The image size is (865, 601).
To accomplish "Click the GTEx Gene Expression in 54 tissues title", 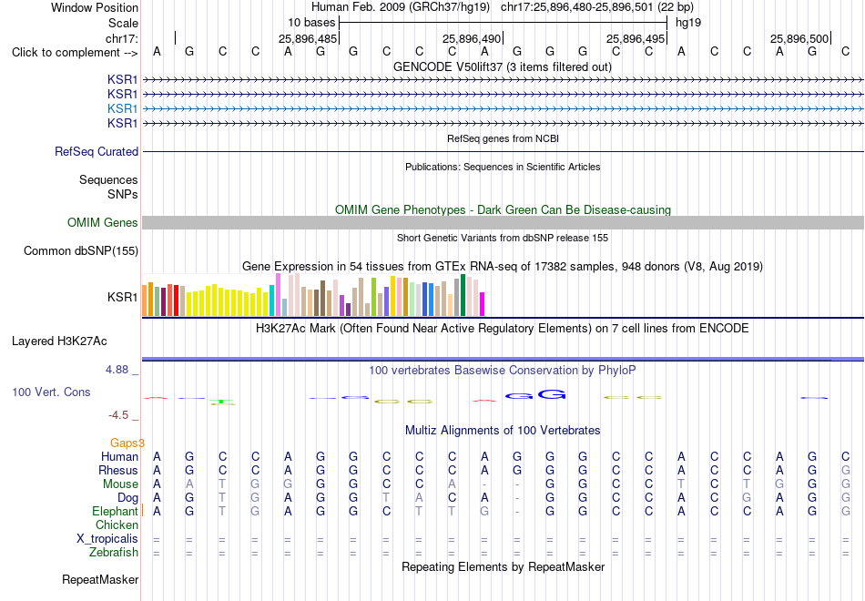I will pyautogui.click(x=503, y=267).
